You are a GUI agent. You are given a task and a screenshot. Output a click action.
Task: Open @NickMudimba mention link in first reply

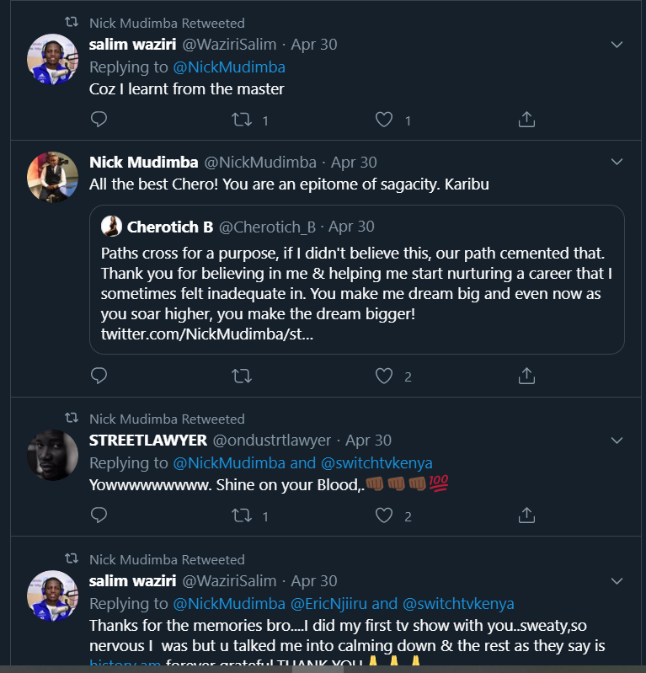coord(229,67)
